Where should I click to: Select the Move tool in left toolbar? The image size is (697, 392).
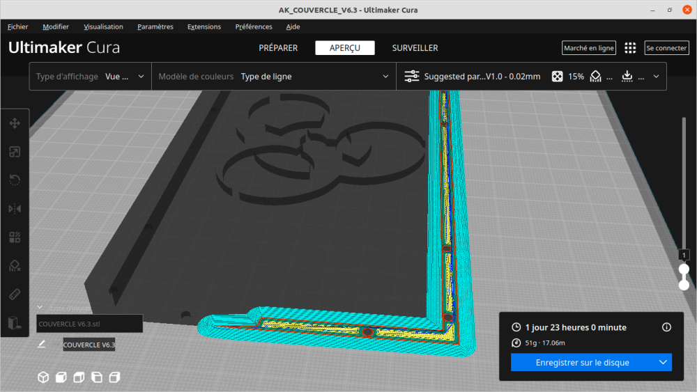click(x=15, y=123)
